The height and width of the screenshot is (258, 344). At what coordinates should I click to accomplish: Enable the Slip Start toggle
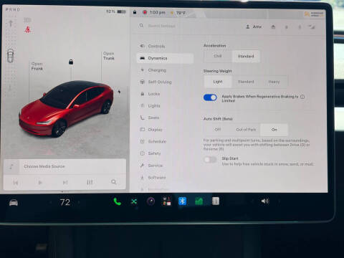click(210, 160)
